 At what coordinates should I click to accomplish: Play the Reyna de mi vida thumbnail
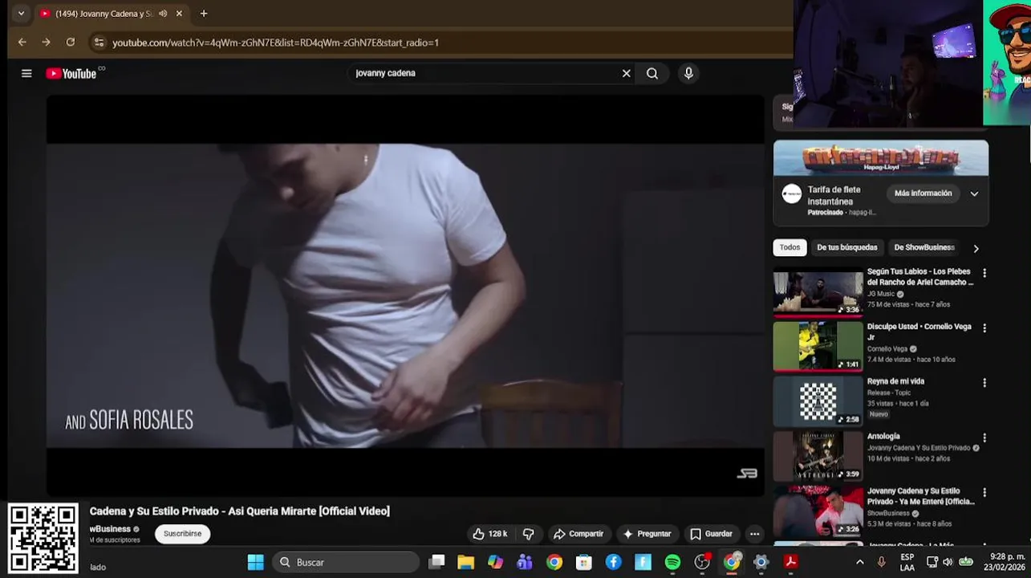pyautogui.click(x=818, y=401)
